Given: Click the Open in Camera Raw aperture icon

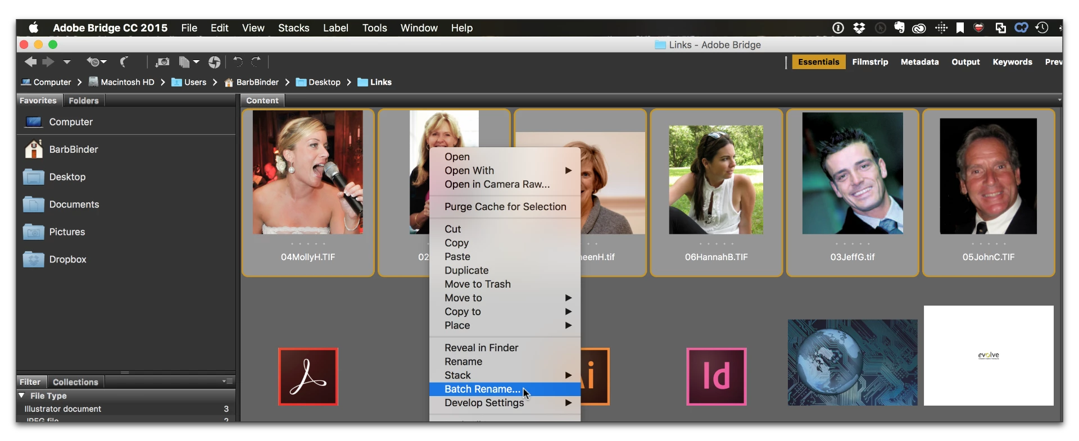Looking at the screenshot, I should click(214, 62).
